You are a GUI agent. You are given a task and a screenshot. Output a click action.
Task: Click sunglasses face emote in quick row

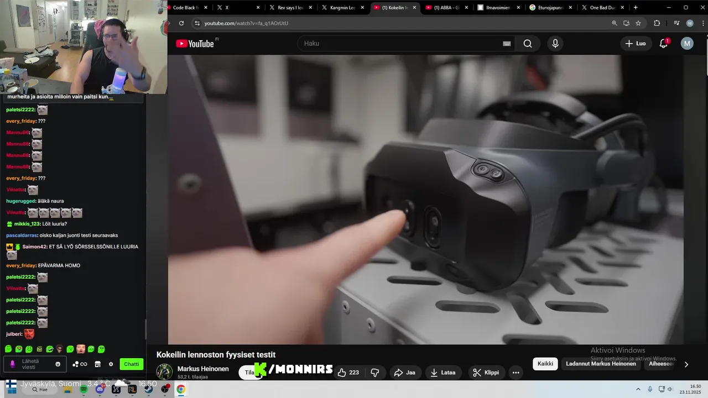coord(60,349)
